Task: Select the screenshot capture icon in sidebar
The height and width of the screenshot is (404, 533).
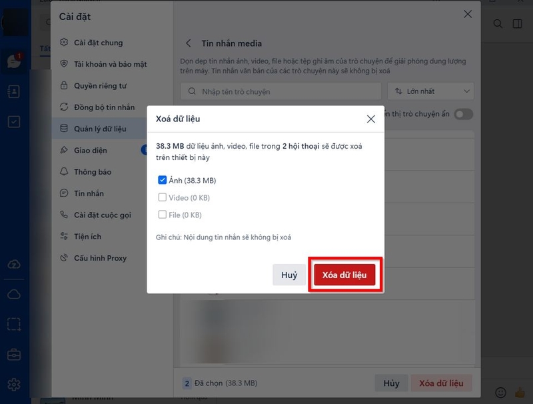Action: [x=13, y=325]
